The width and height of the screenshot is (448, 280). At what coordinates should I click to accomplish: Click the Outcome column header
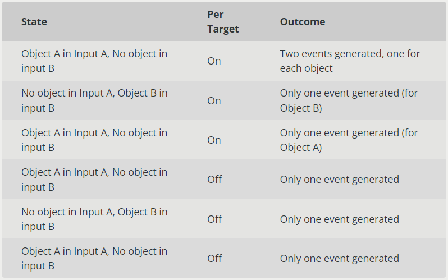click(303, 22)
